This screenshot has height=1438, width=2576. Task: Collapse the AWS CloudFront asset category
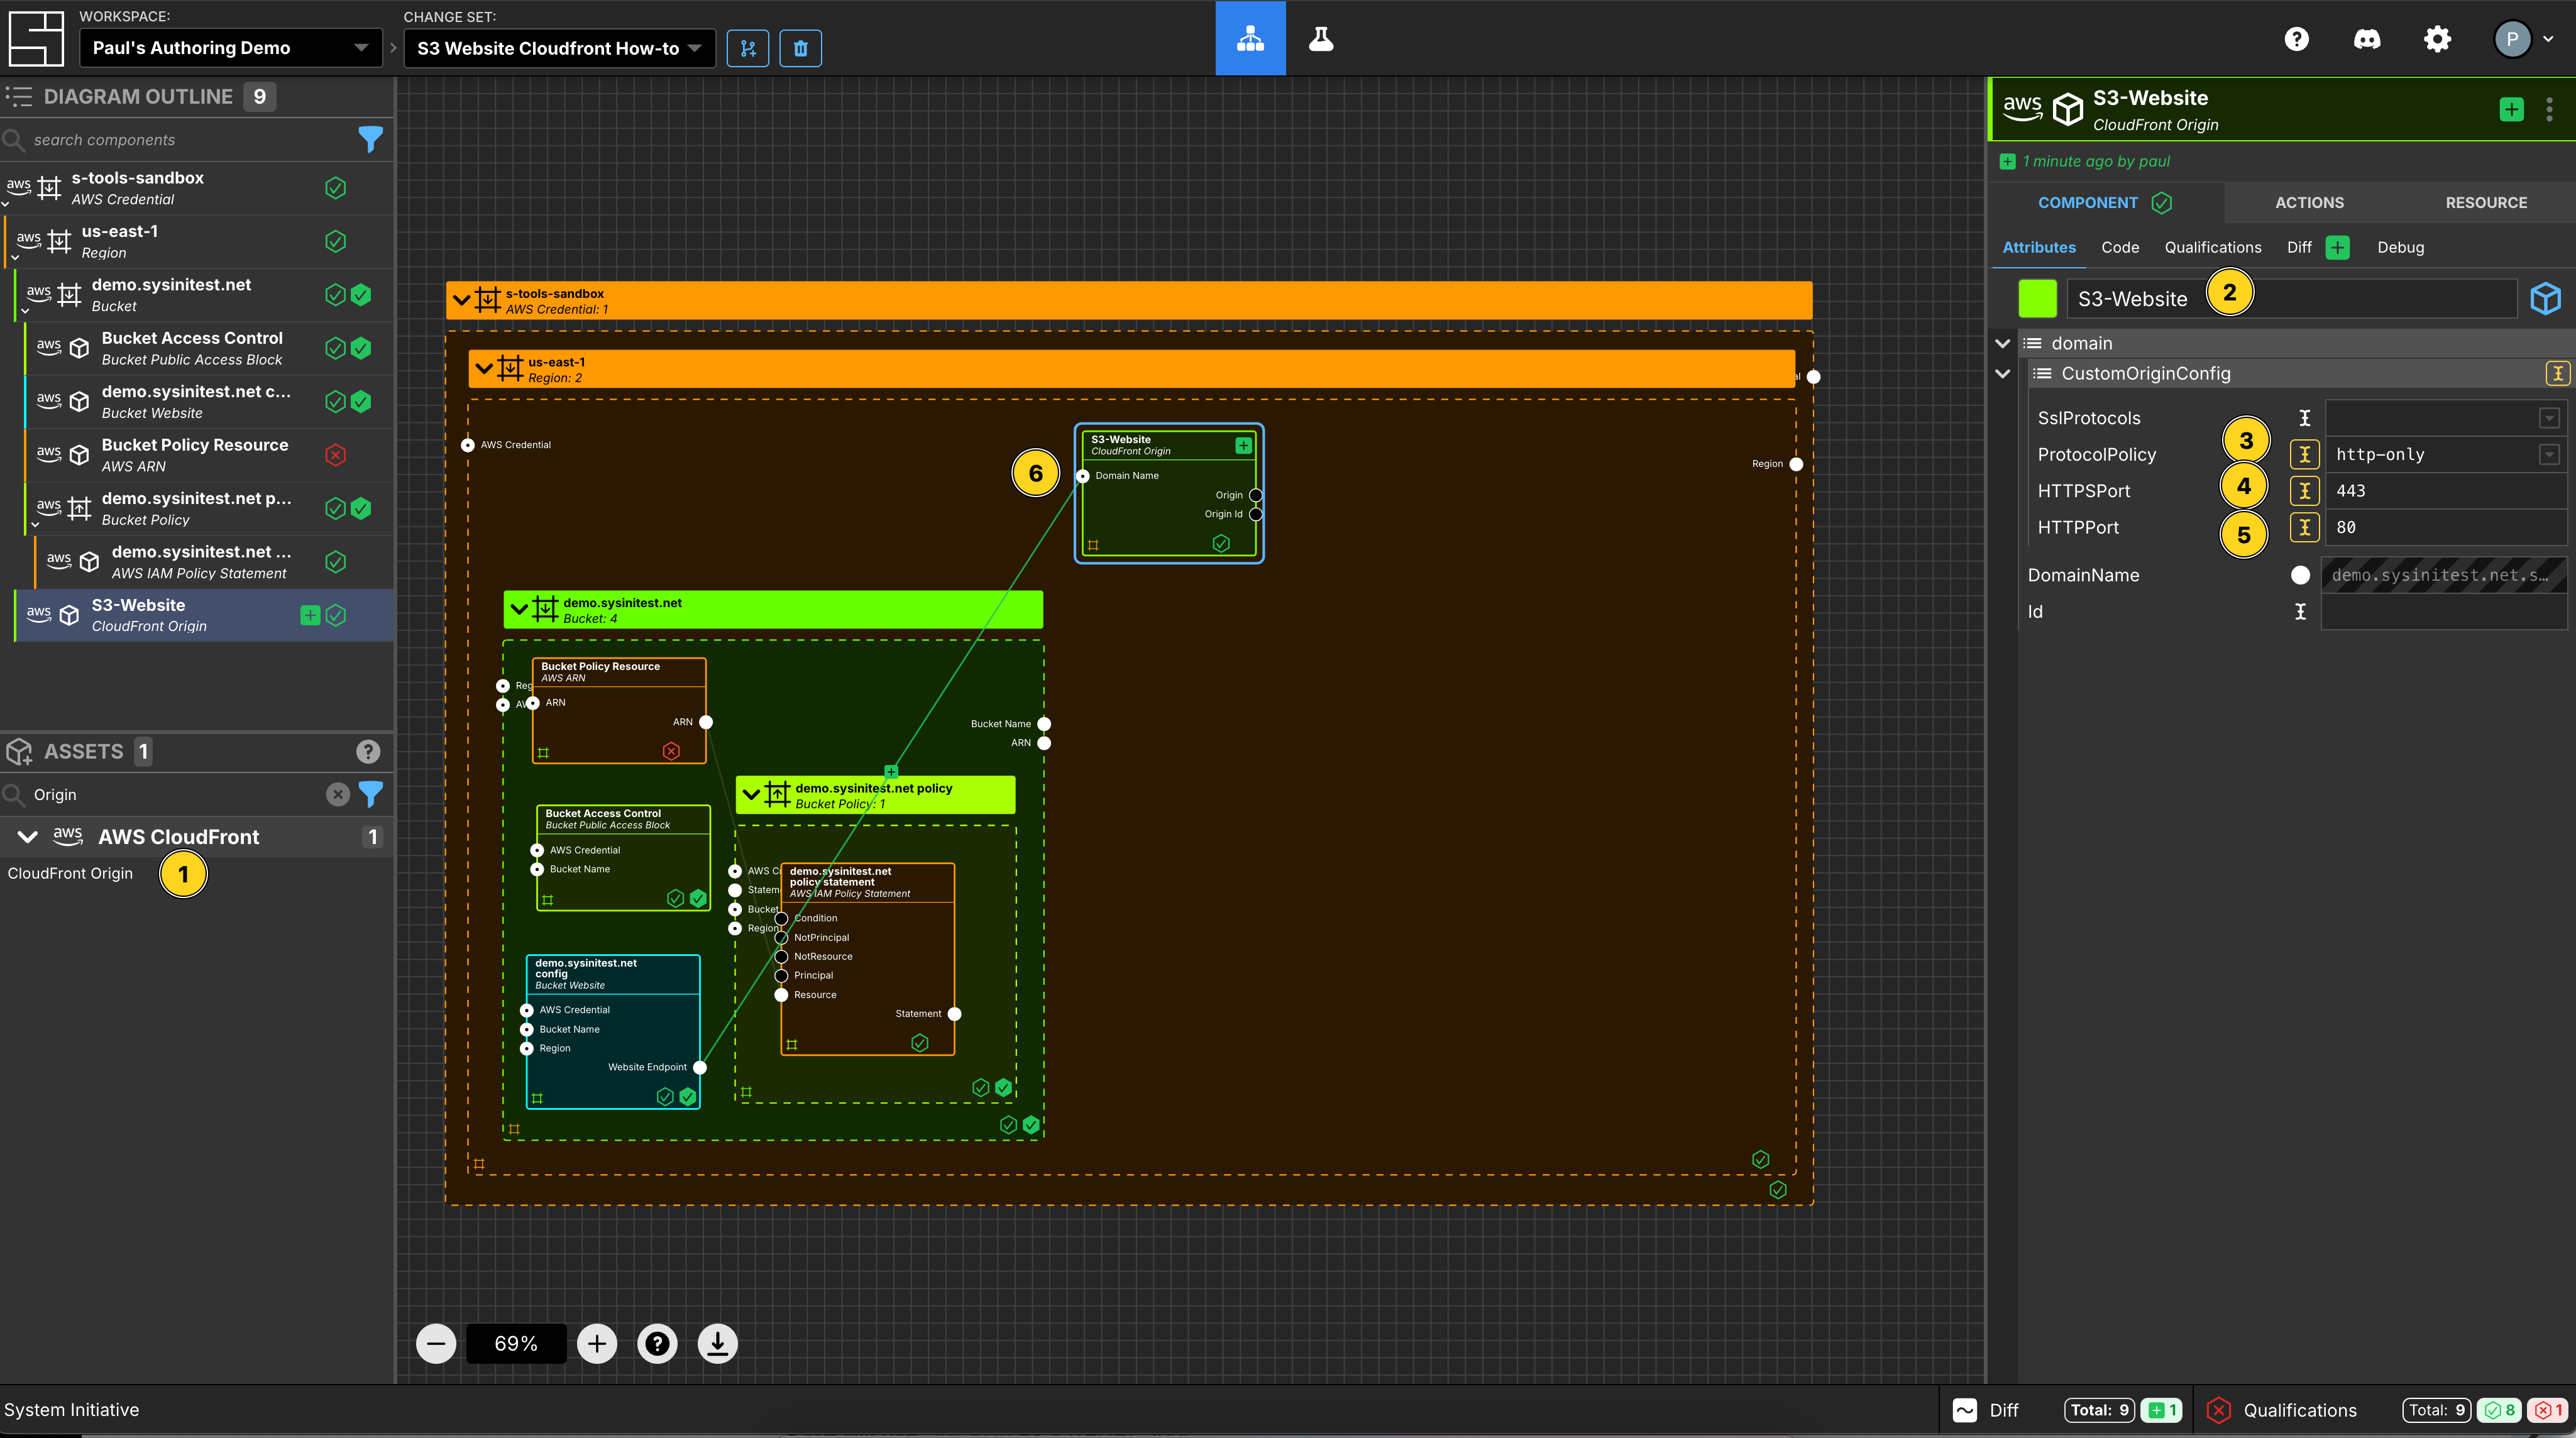[27, 837]
